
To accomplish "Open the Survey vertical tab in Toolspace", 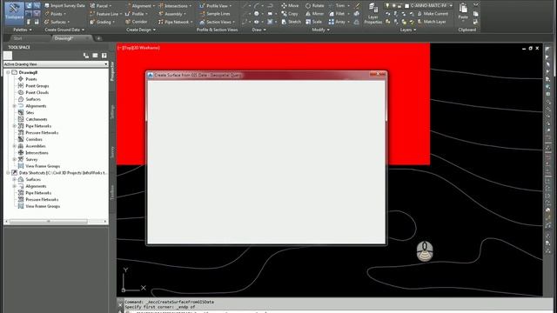I will point(112,152).
